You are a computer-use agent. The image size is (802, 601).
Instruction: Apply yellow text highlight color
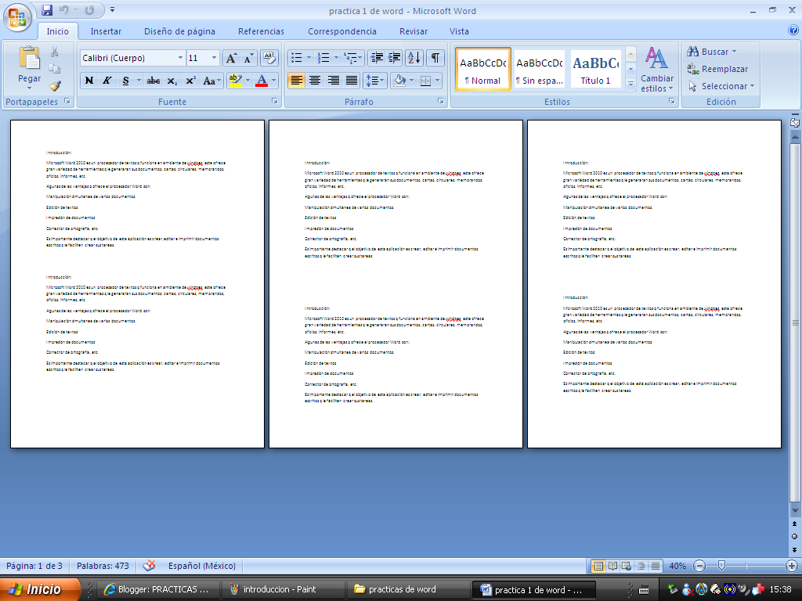tap(235, 81)
